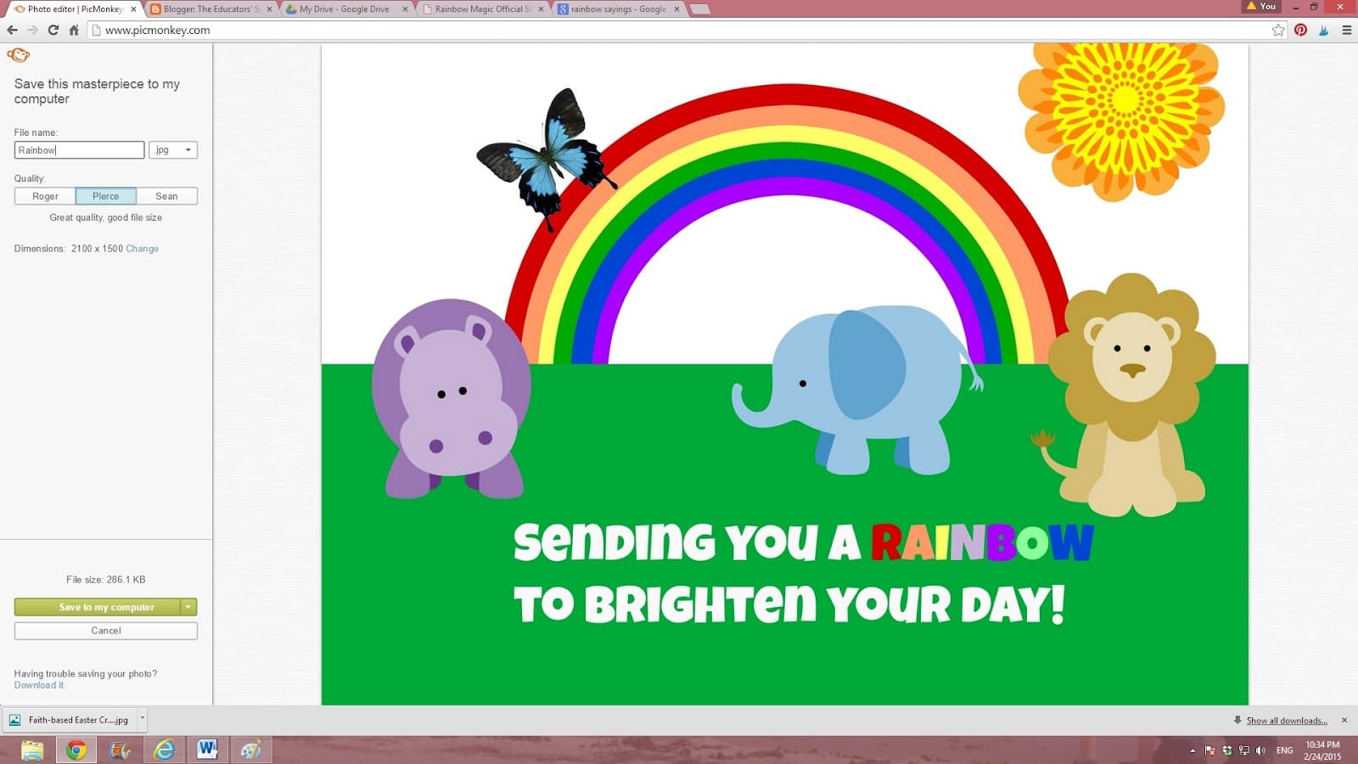This screenshot has height=764, width=1358.
Task: Select Sean quality option
Action: [x=166, y=196]
